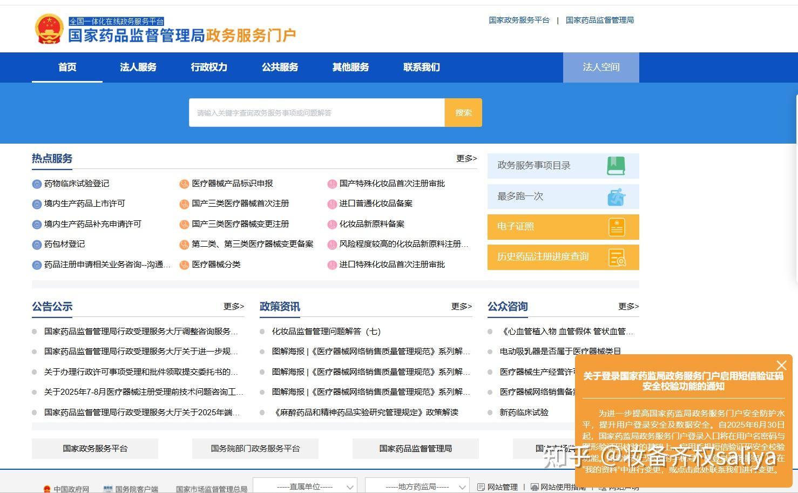The height and width of the screenshot is (493, 798).
Task: Open the 历史药品注册进度查询 banner
Action: click(563, 257)
